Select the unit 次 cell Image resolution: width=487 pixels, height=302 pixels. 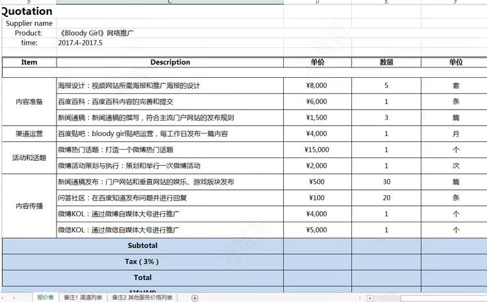pos(454,166)
